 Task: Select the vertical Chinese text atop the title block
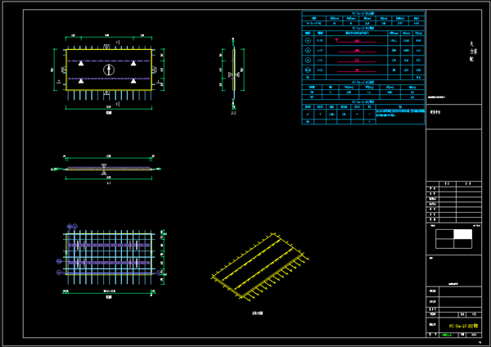(x=472, y=52)
